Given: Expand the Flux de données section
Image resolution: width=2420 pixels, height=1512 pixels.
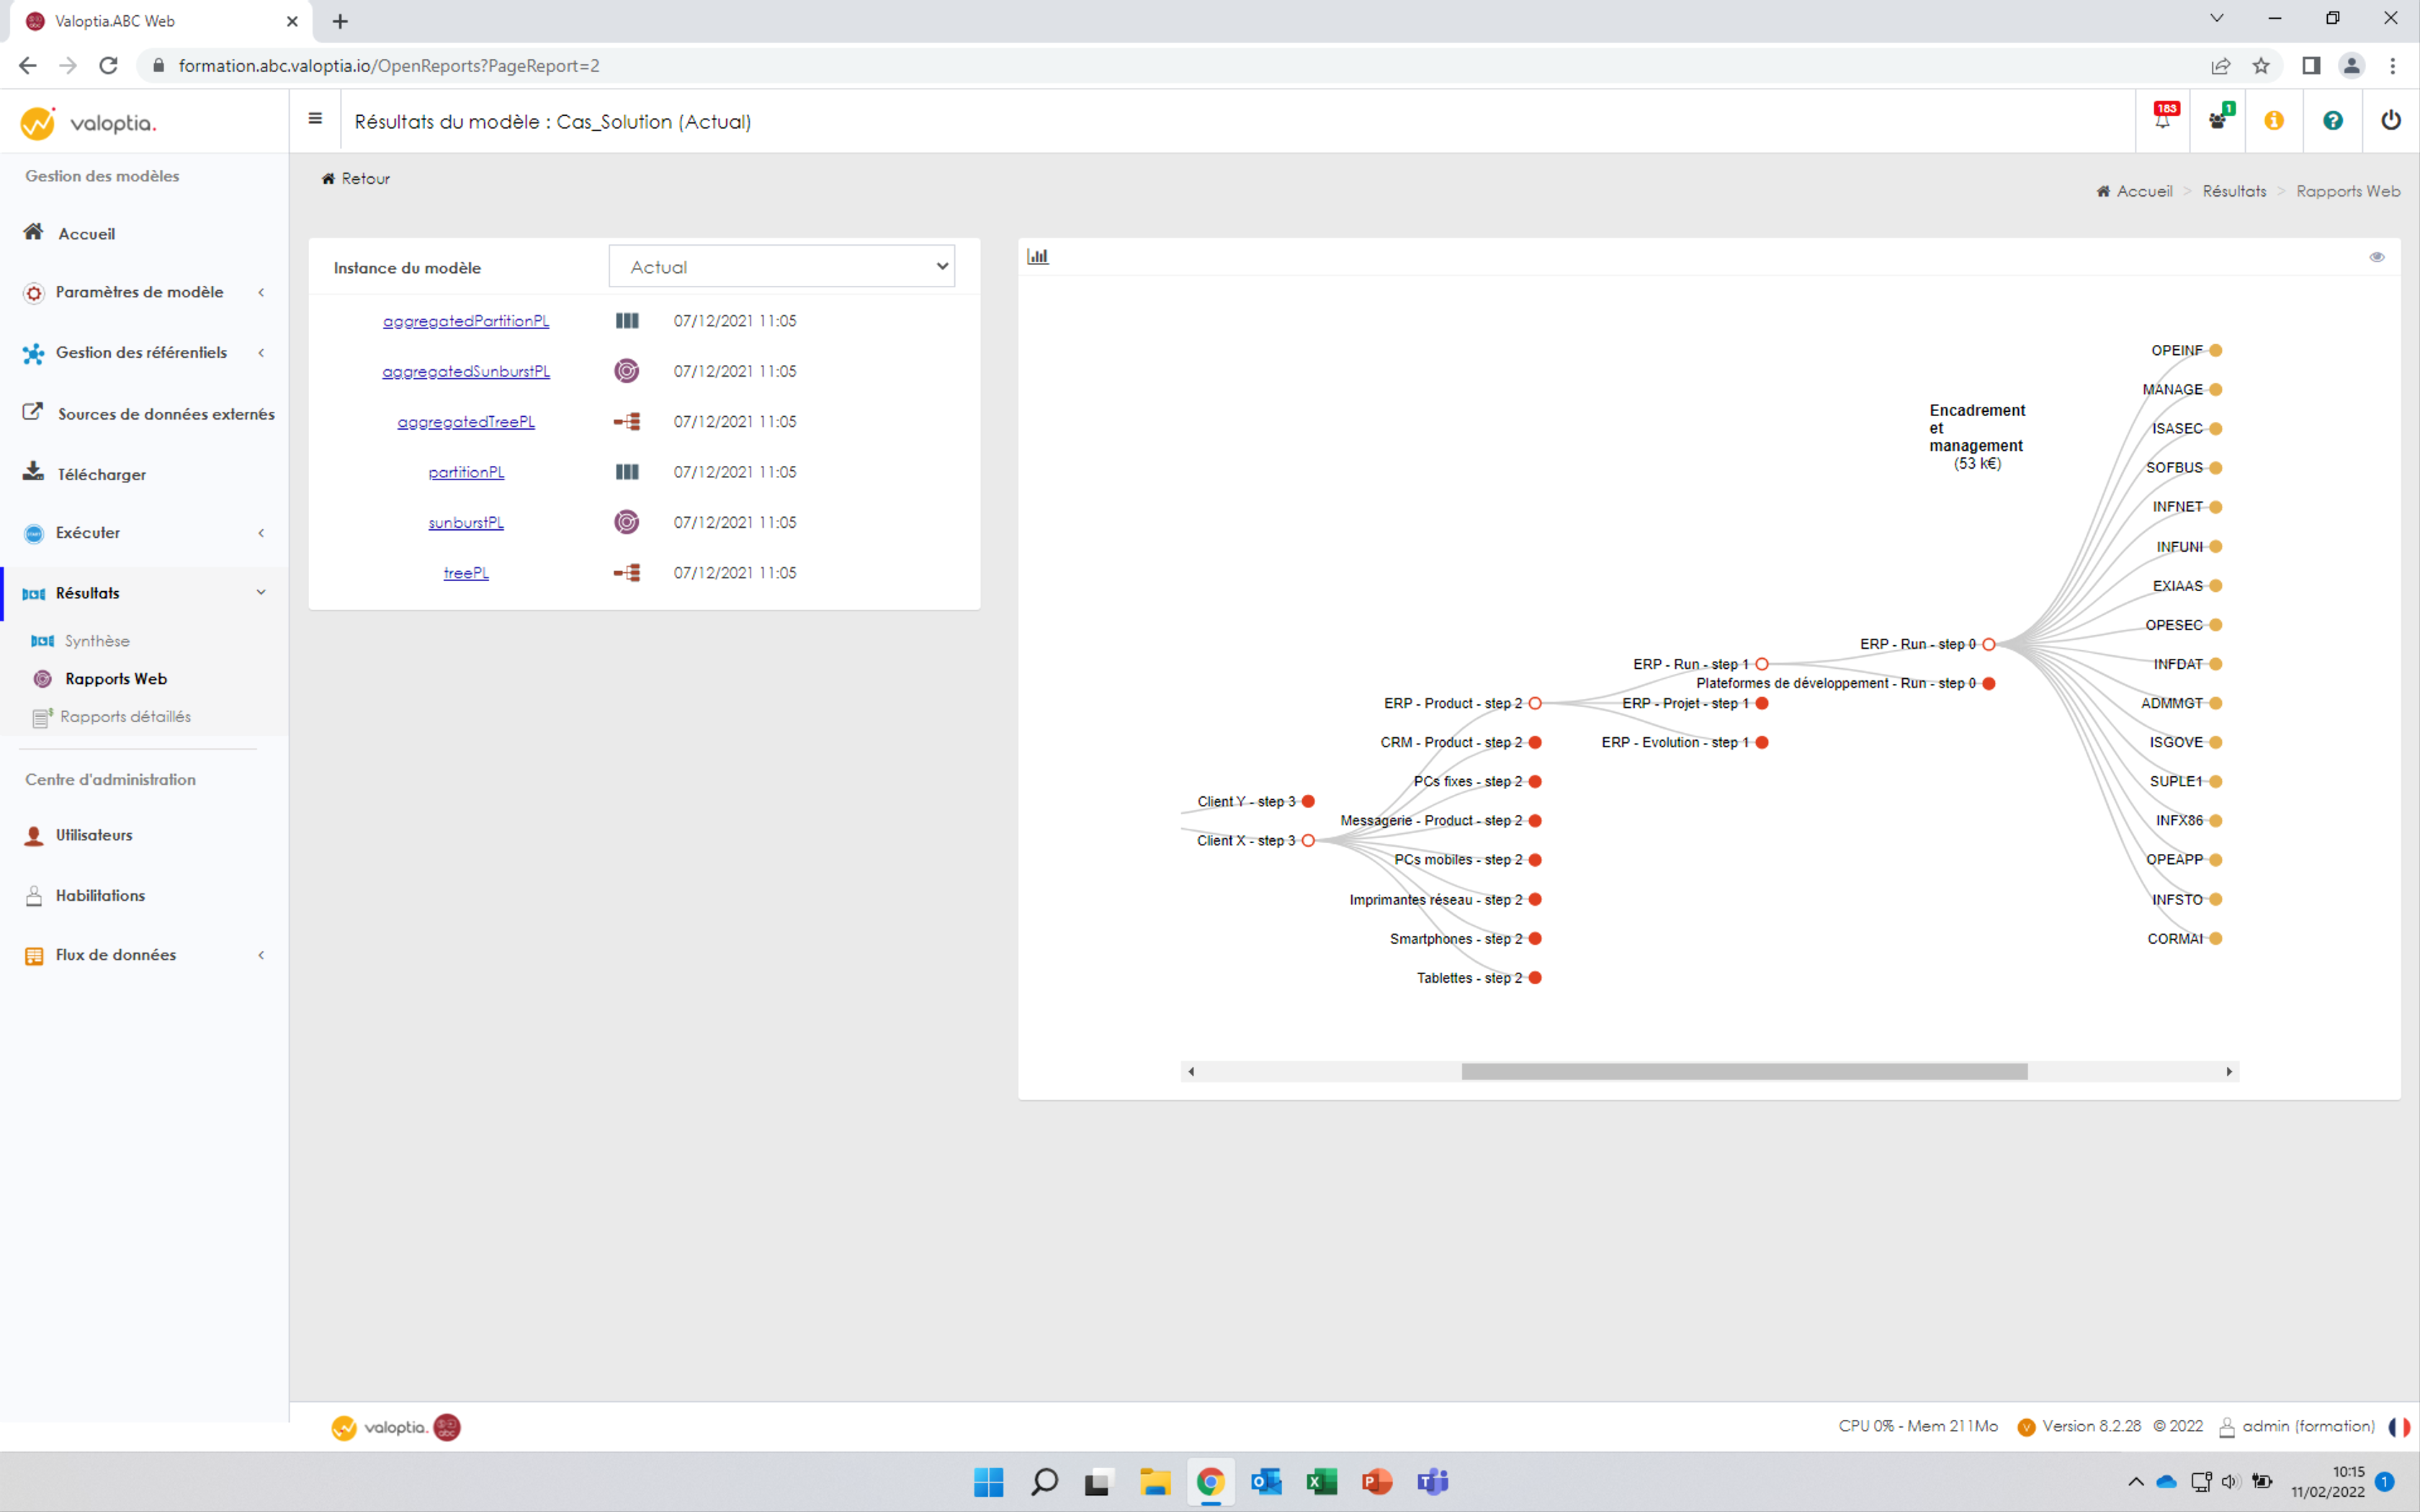Looking at the screenshot, I should coord(261,955).
